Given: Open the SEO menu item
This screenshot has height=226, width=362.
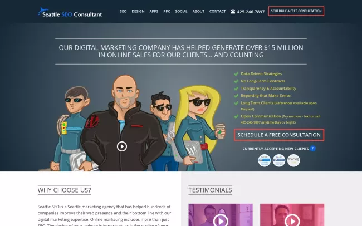Looking at the screenshot, I should [x=123, y=11].
